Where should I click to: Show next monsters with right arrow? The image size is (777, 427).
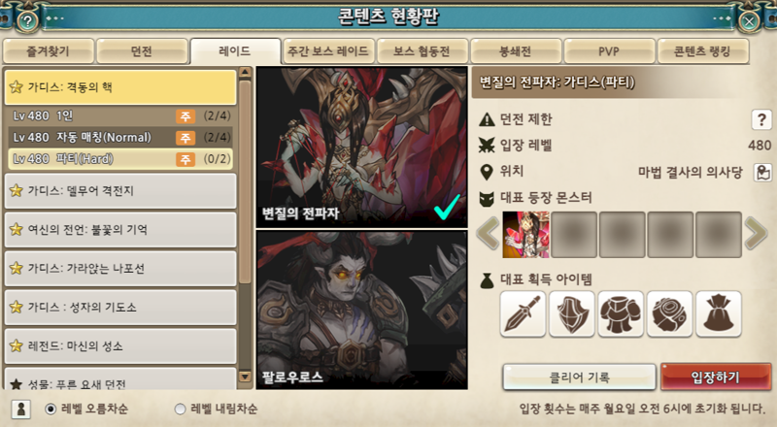tap(756, 234)
